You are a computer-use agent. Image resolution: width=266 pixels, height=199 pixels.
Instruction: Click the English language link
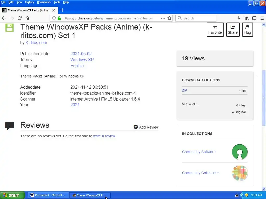(x=77, y=66)
